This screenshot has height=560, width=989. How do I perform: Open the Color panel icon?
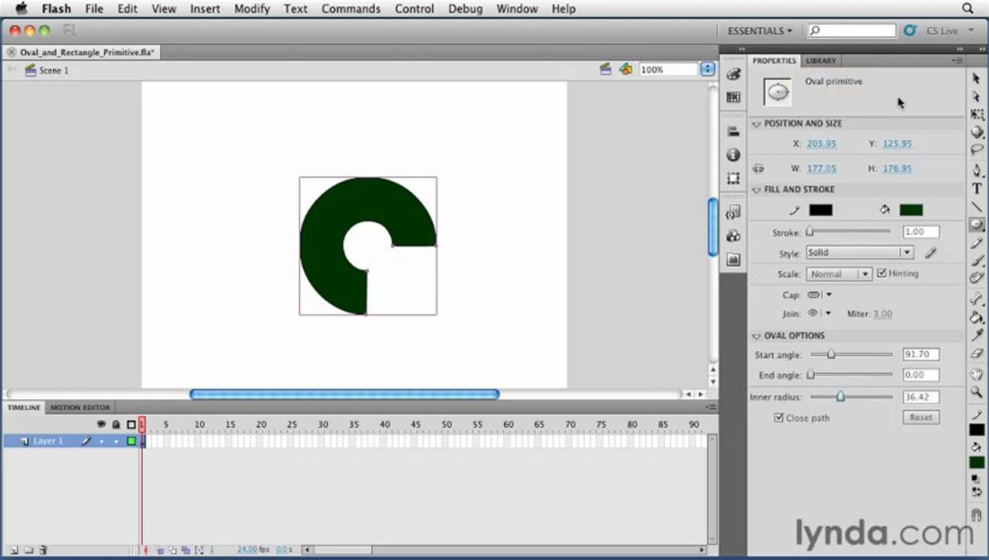coord(733,74)
